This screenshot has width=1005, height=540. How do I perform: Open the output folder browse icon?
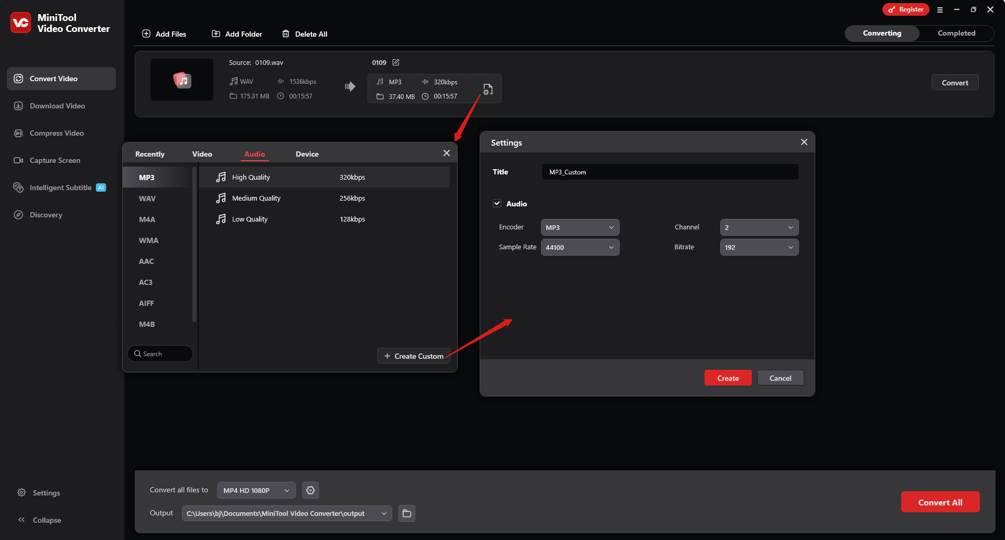point(406,513)
